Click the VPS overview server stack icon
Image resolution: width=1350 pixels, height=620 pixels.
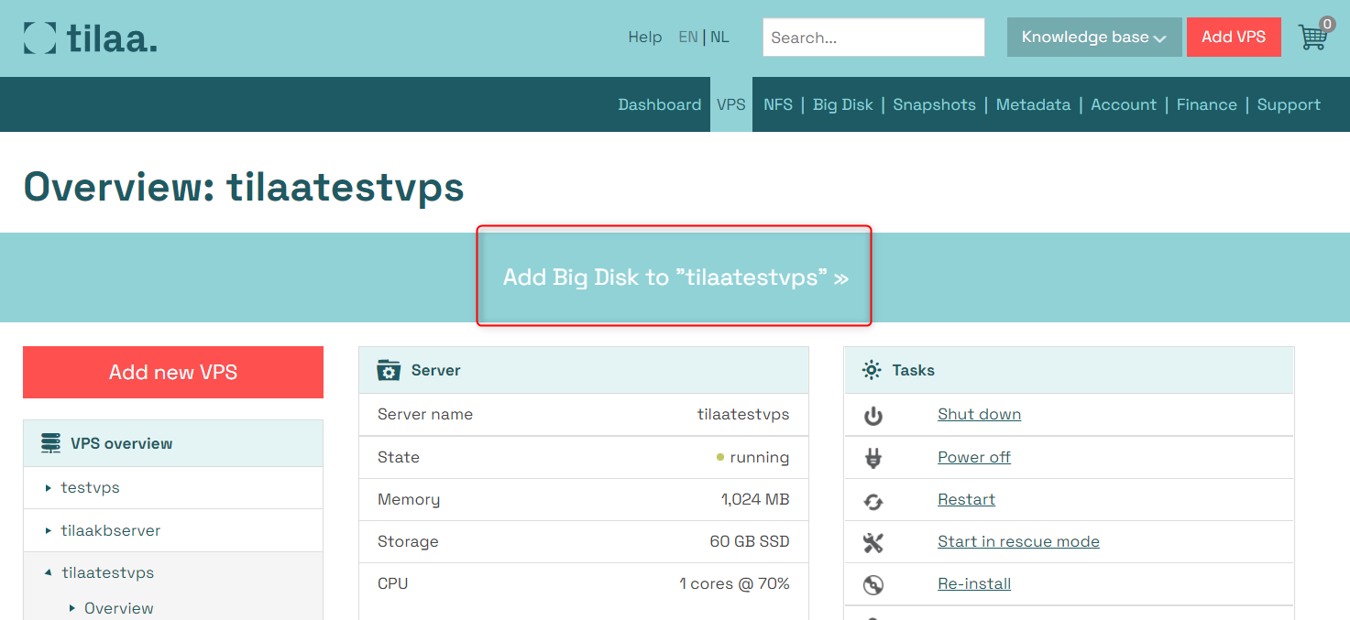[x=51, y=443]
